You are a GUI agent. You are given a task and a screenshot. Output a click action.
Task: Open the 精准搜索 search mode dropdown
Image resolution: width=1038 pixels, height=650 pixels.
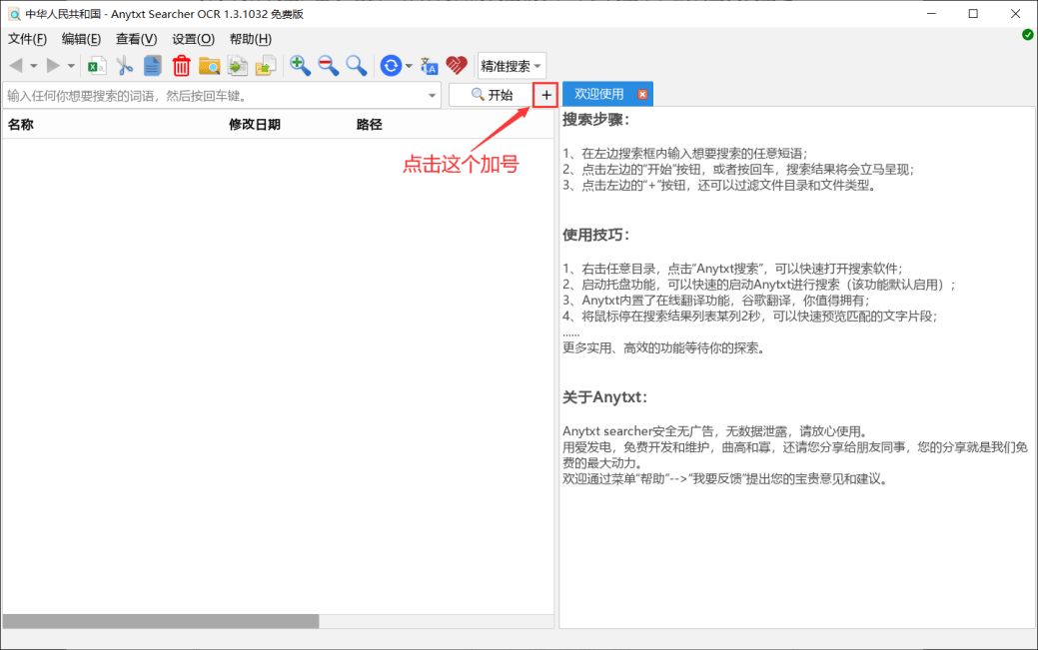pos(512,66)
